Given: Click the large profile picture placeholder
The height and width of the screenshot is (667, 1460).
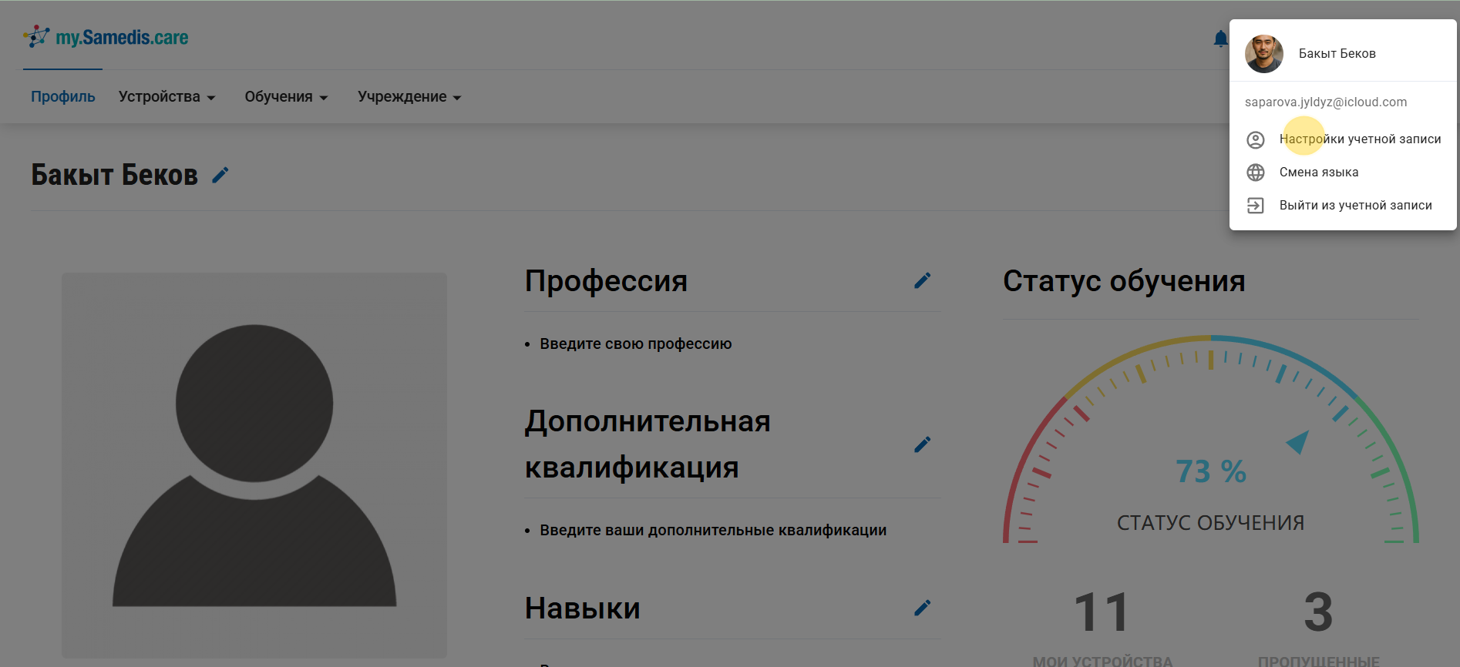Looking at the screenshot, I should click(x=254, y=464).
